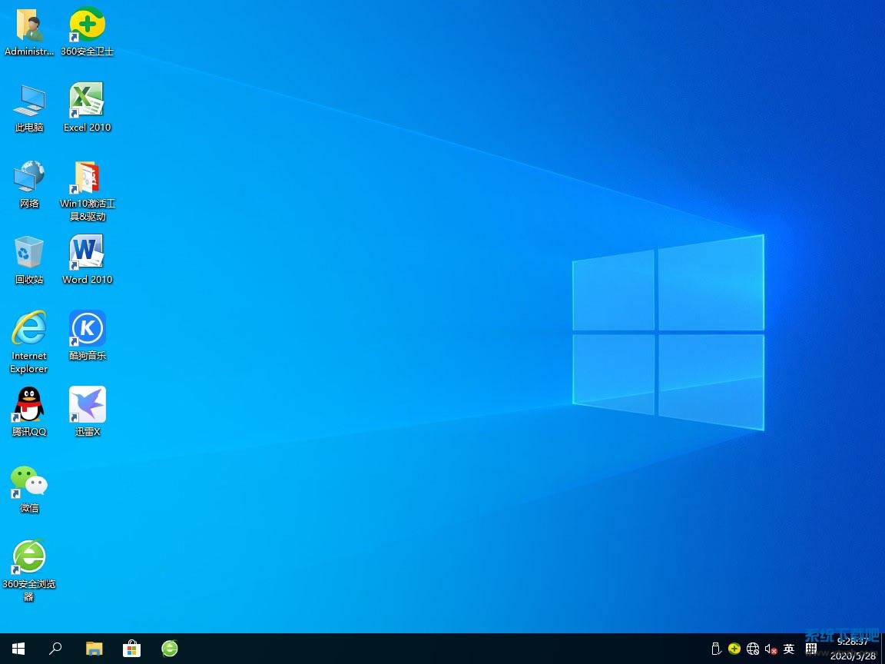Click the 回收站 Recycle Bin icon
Screen dimensions: 885x664
[29, 254]
